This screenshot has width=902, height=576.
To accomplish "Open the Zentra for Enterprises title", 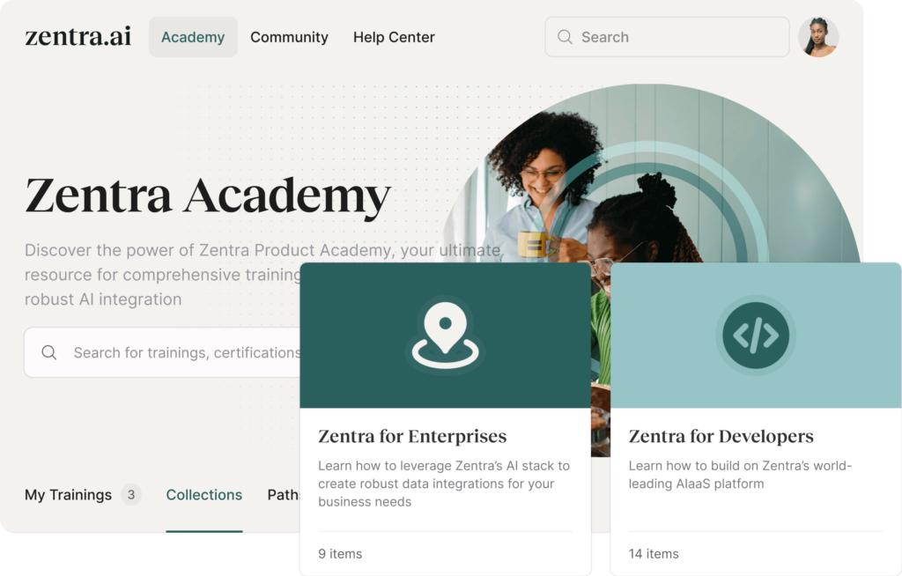I will tap(412, 436).
